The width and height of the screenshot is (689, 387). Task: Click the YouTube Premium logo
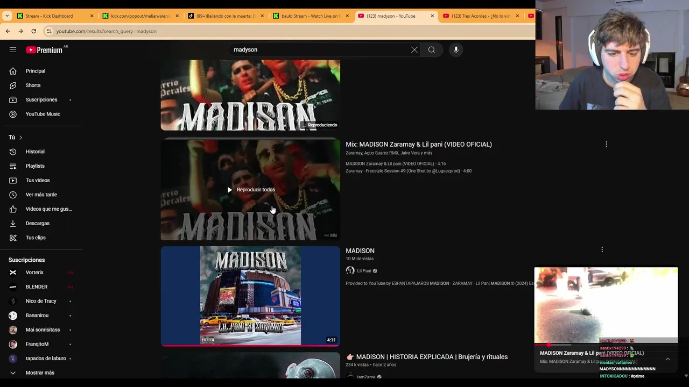coord(44,50)
